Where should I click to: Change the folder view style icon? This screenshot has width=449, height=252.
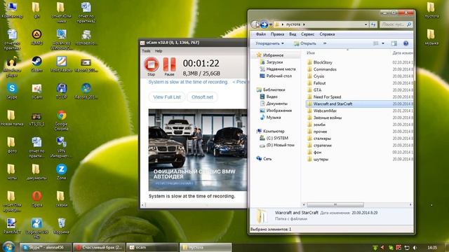376,43
